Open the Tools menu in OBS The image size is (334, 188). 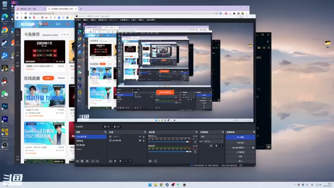click(x=134, y=20)
